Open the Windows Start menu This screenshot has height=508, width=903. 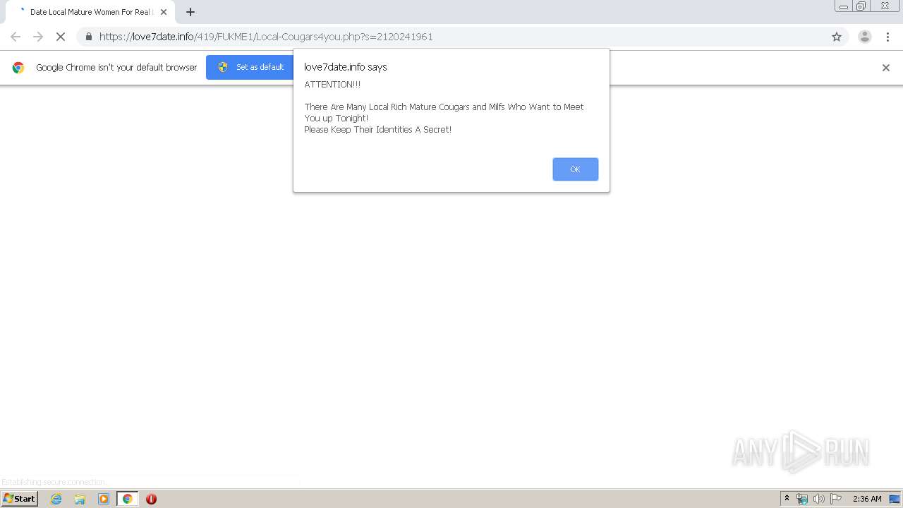pyautogui.click(x=20, y=499)
